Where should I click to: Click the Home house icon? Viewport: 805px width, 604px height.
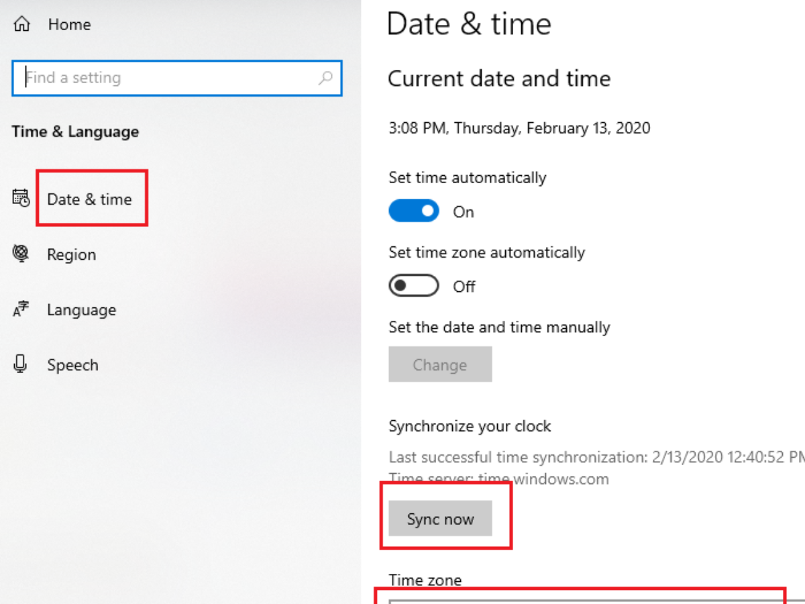pyautogui.click(x=22, y=25)
